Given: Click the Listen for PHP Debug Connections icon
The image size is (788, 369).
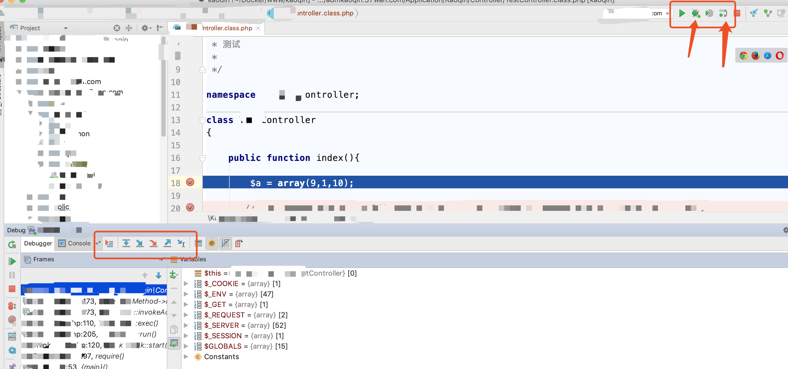Looking at the screenshot, I should 723,13.
